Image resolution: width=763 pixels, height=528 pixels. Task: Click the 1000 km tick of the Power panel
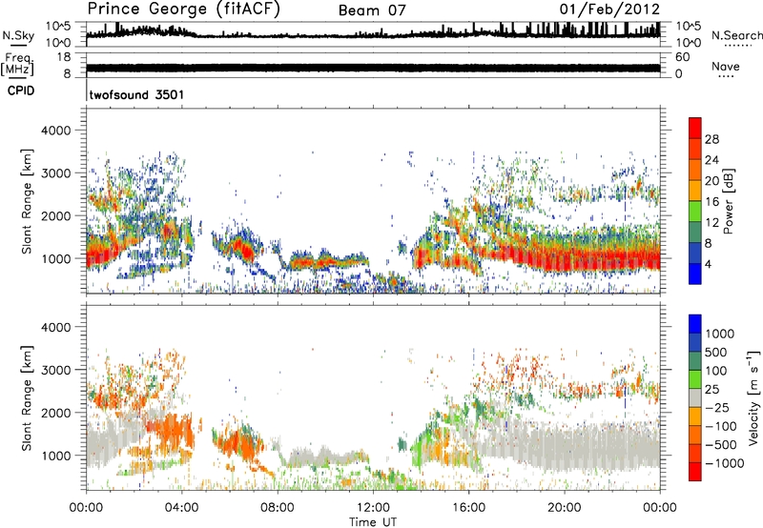click(x=55, y=258)
